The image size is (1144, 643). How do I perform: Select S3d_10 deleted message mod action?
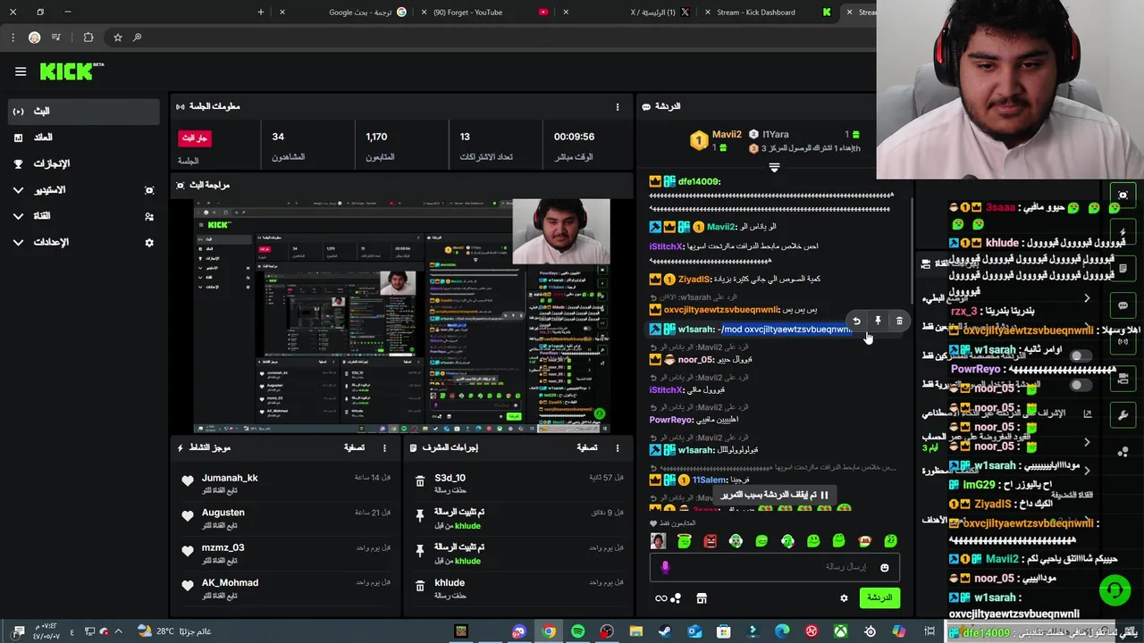[518, 483]
